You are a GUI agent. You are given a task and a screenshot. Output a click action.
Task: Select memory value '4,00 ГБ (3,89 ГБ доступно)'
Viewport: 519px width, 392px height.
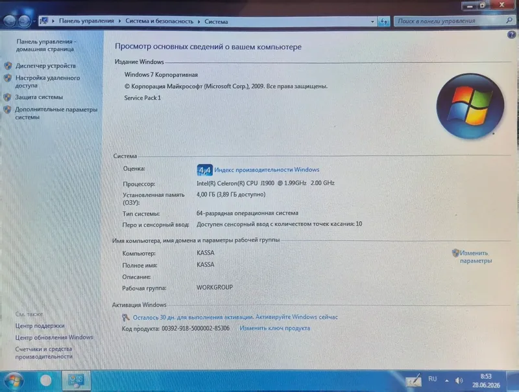231,194
